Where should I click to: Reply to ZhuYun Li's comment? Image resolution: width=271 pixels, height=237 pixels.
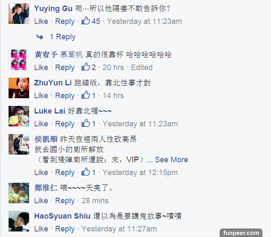[65, 96]
